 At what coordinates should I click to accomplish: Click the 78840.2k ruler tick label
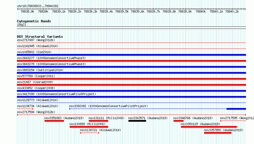[232, 11]
